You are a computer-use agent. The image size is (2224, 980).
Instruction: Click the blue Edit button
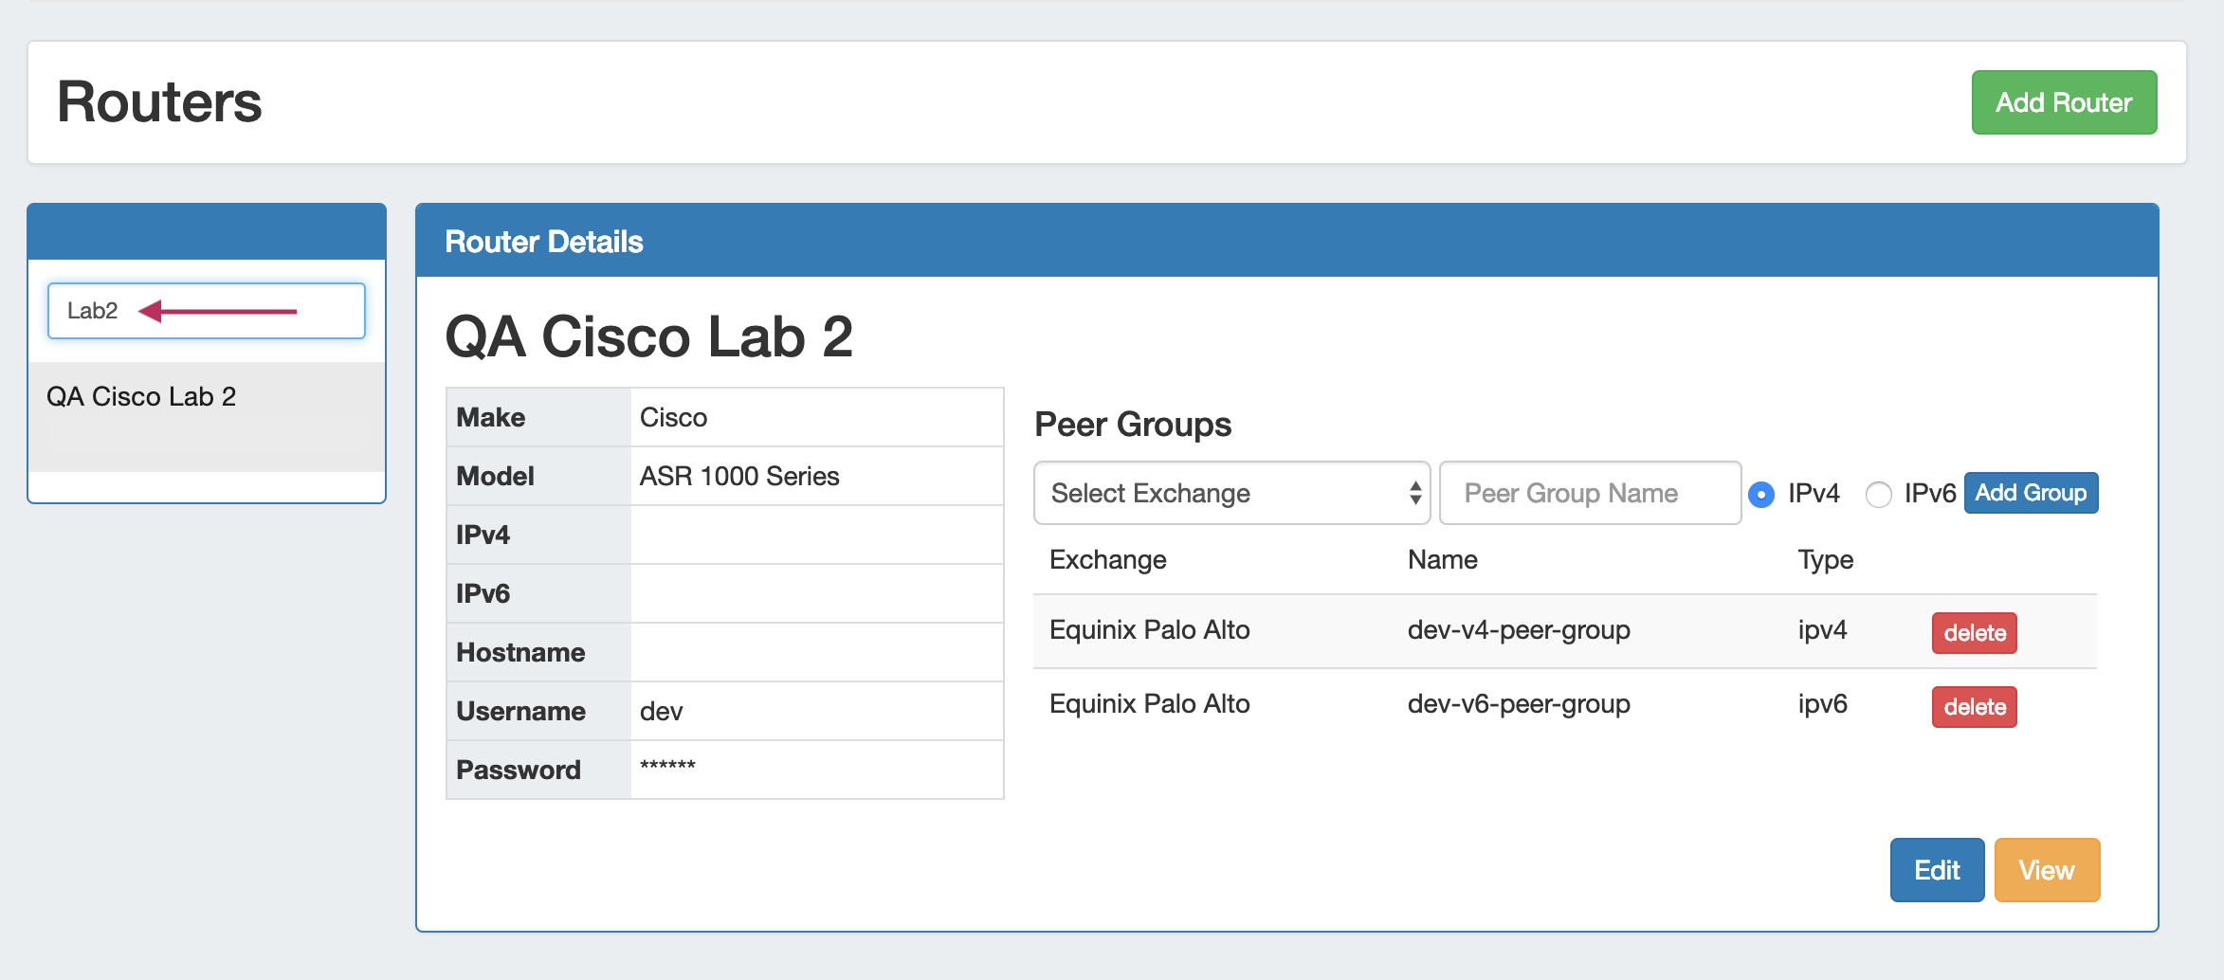point(1936,870)
